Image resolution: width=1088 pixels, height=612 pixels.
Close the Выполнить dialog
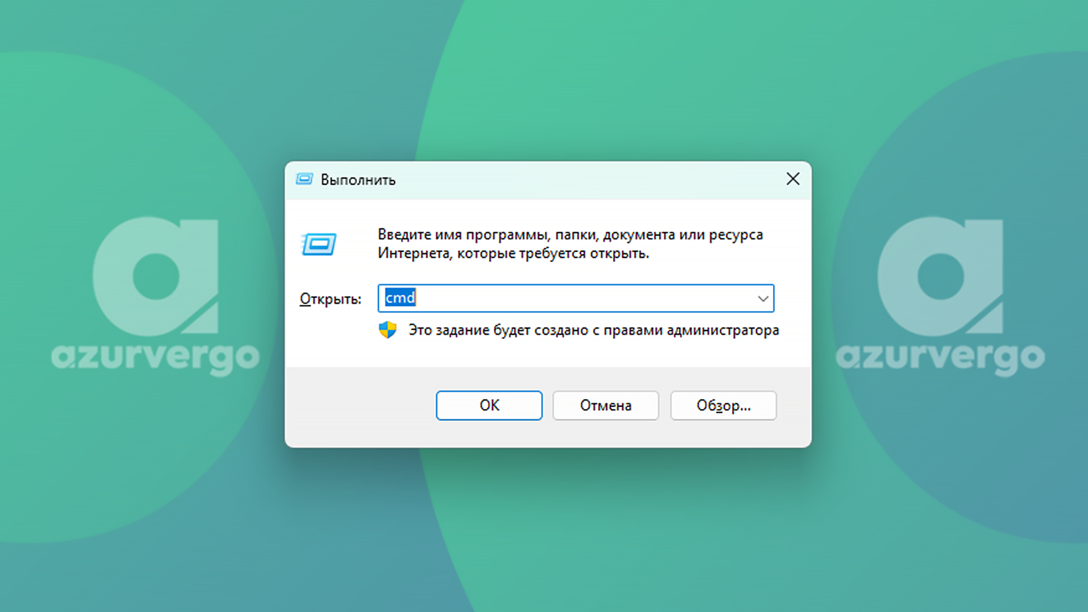pos(793,179)
